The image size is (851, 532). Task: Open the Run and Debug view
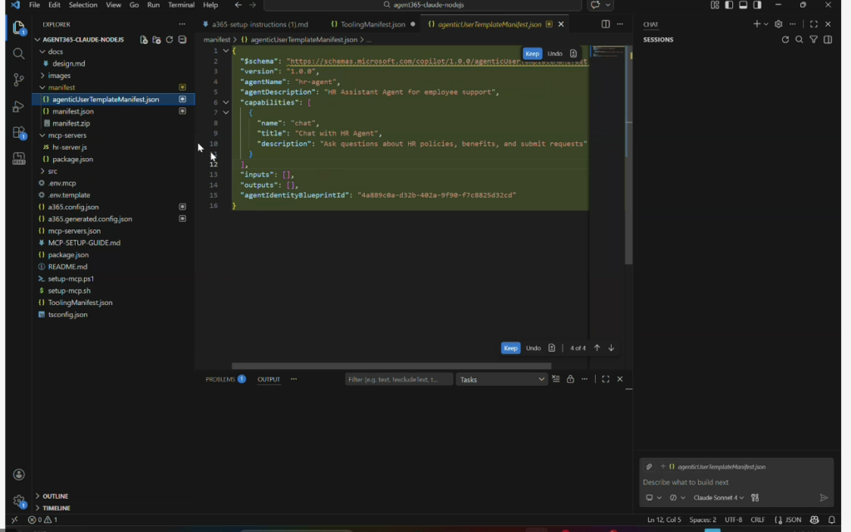point(18,106)
